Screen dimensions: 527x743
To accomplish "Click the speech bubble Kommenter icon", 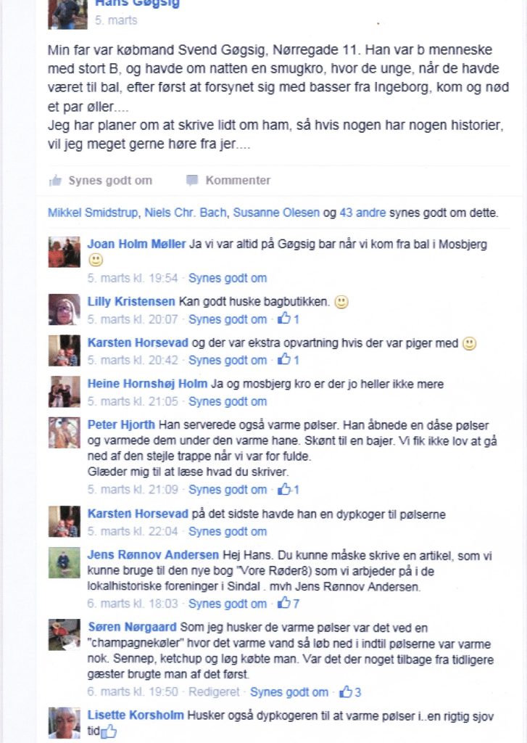I will click(x=192, y=180).
